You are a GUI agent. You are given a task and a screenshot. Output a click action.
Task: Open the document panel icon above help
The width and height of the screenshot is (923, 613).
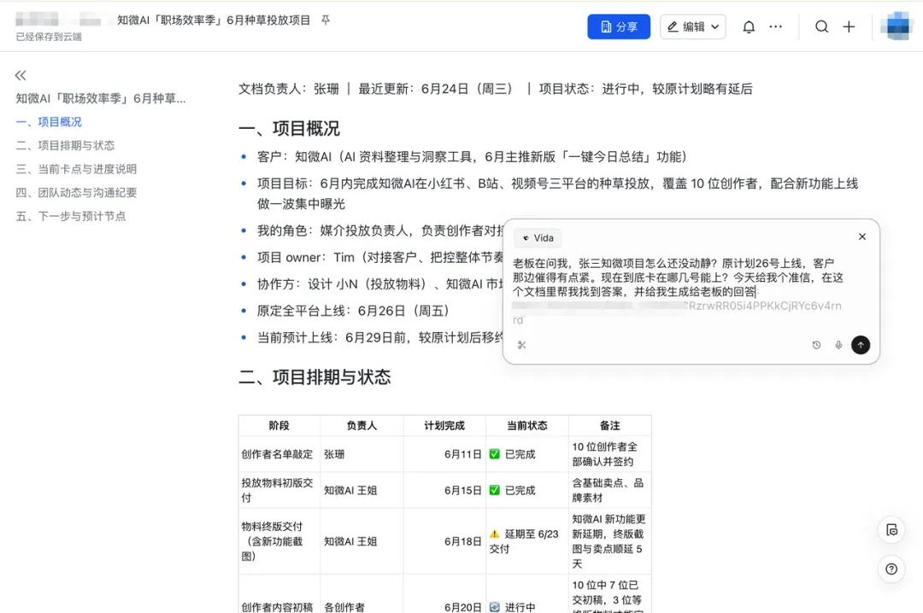click(891, 530)
